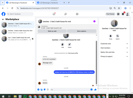
Task: Choose a sticker icon in composer
Action: pyautogui.click(x=45, y=90)
